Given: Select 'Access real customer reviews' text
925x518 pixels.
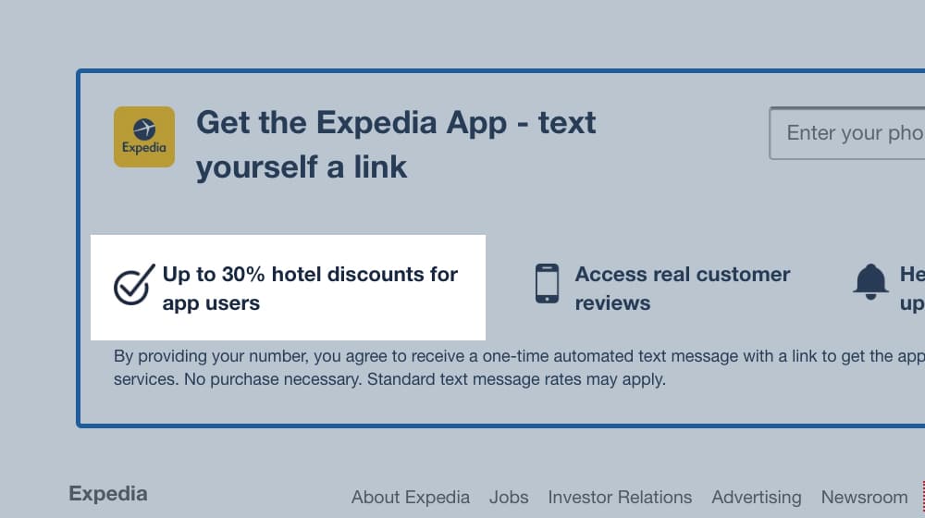Looking at the screenshot, I should point(683,289).
